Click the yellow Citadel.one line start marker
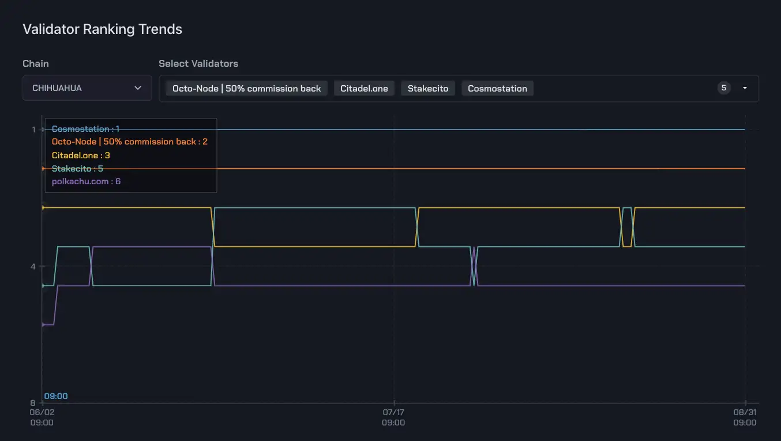 43,207
